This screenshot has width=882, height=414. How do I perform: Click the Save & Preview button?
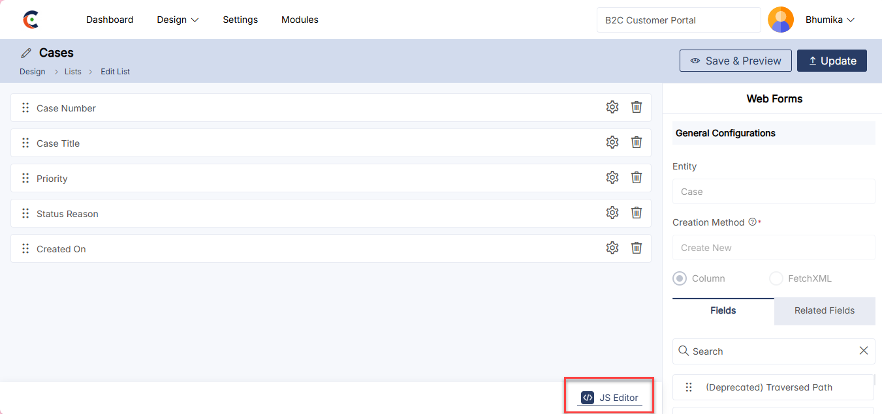coord(735,61)
